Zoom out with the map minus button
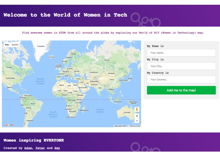This screenshot has height=156, width=220. [137, 121]
